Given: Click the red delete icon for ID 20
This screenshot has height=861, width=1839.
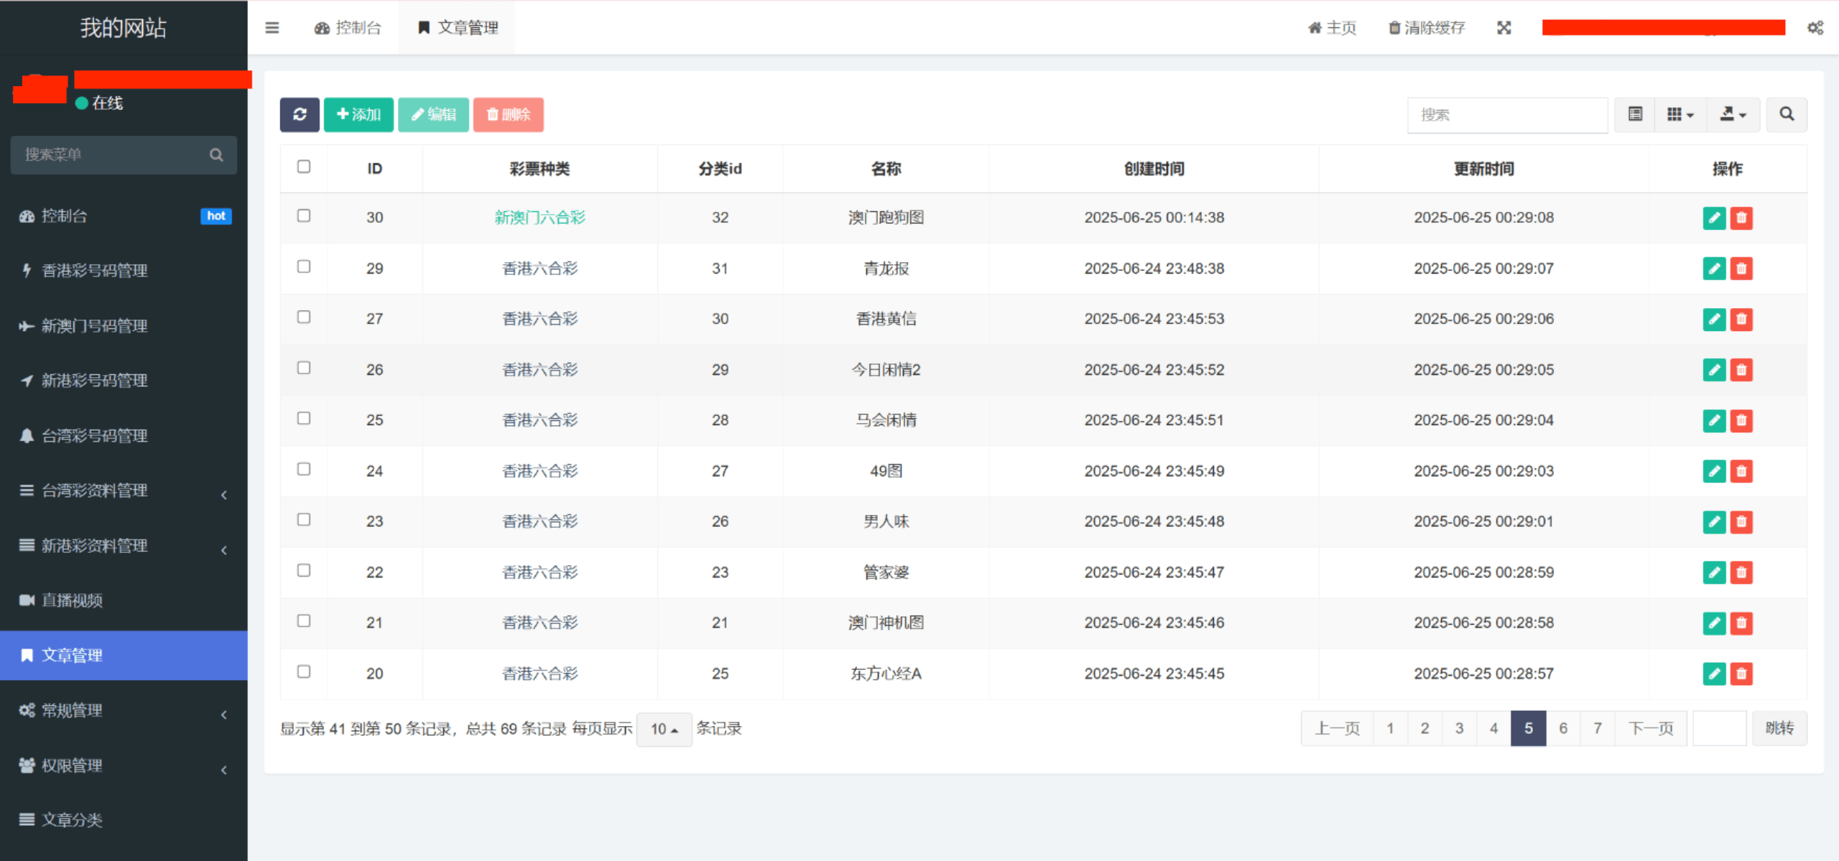Looking at the screenshot, I should pos(1741,674).
